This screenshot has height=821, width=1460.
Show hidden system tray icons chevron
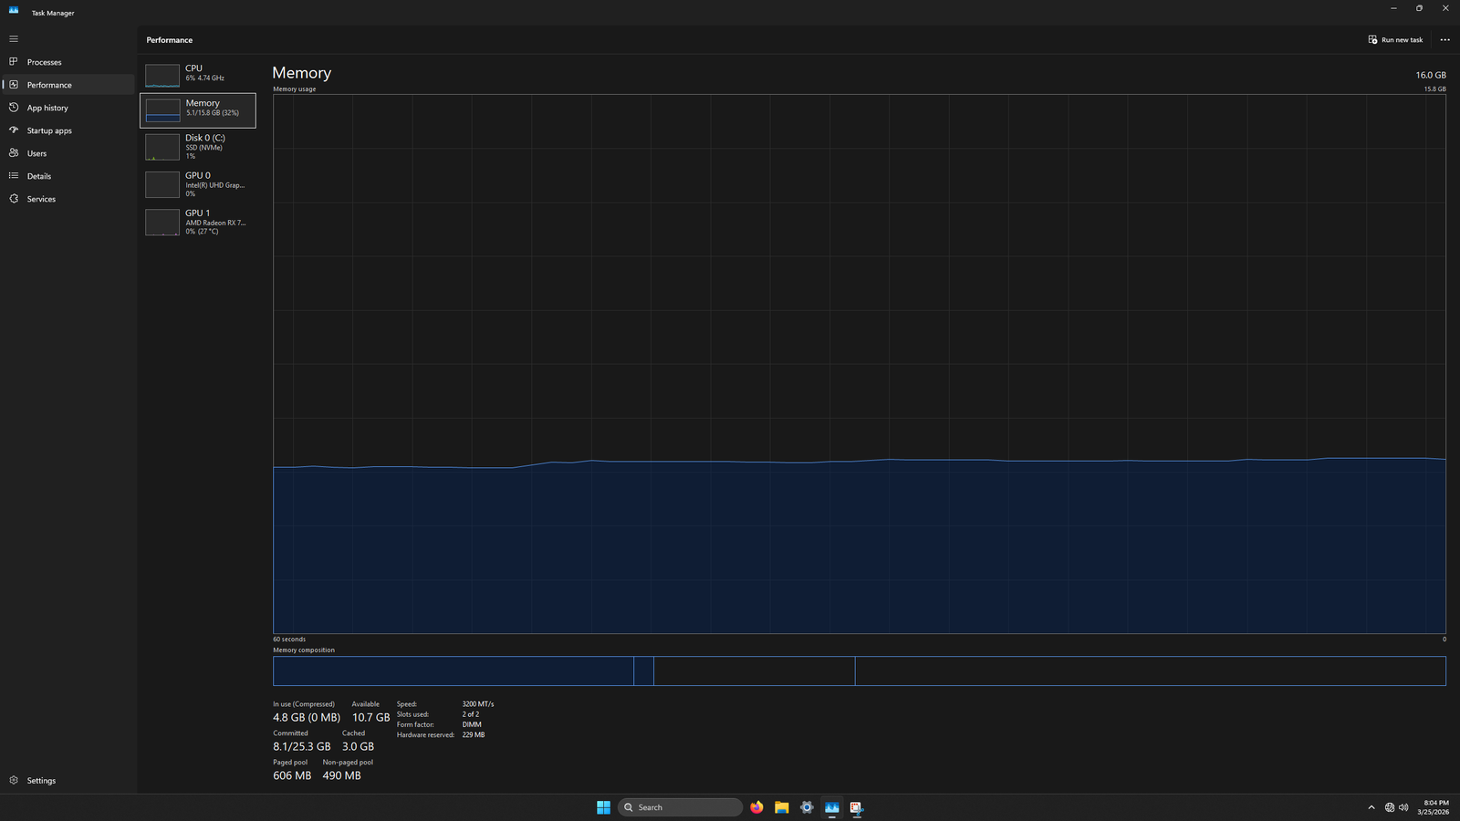tap(1371, 807)
